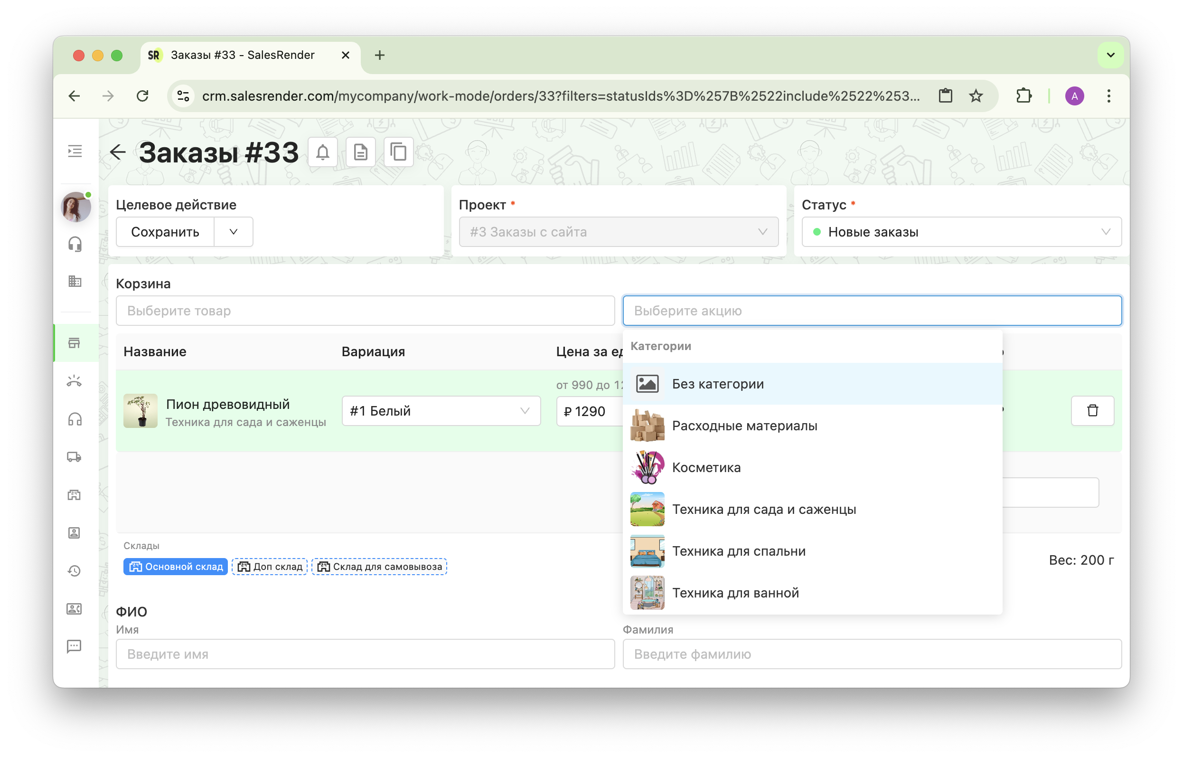Go back using arrow beside Заказы #33
The image size is (1183, 758).
[x=118, y=152]
